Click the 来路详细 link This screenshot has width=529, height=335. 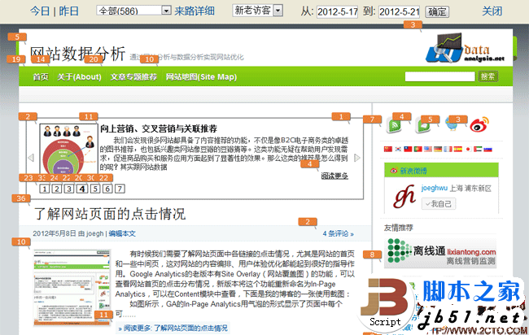click(x=195, y=11)
